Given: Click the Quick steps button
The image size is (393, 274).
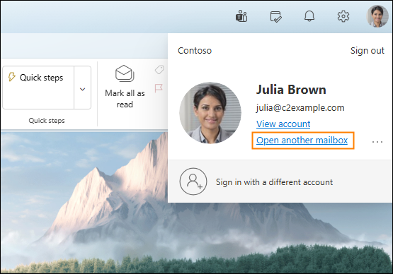Looking at the screenshot, I should pos(38,88).
